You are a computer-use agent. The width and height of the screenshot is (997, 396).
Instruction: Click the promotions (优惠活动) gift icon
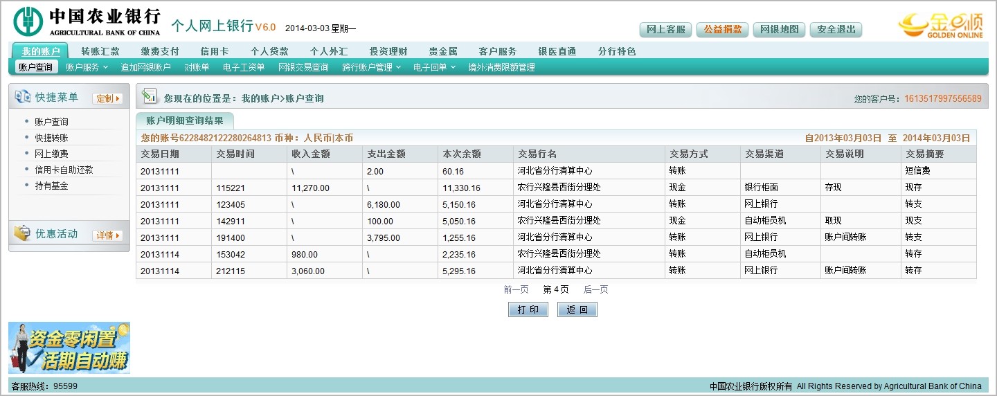click(22, 234)
